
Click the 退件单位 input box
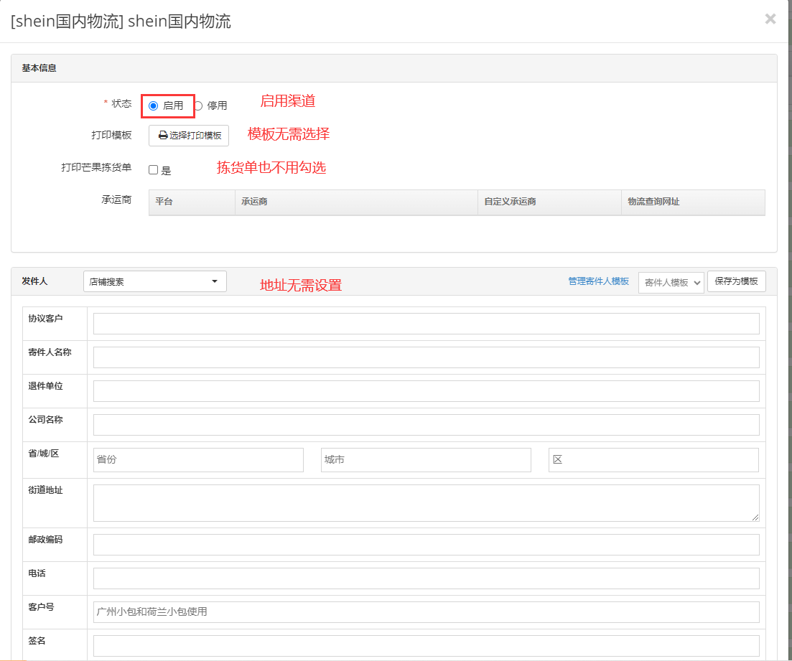click(427, 391)
